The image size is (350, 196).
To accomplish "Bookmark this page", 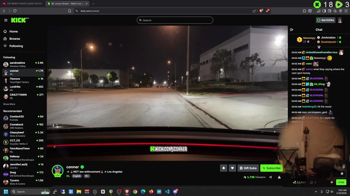I will click(x=69, y=11).
